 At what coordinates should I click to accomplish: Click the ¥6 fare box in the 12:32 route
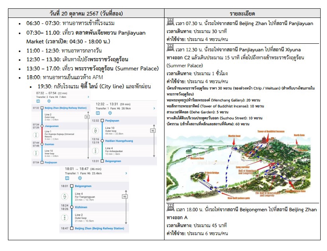point(153,130)
